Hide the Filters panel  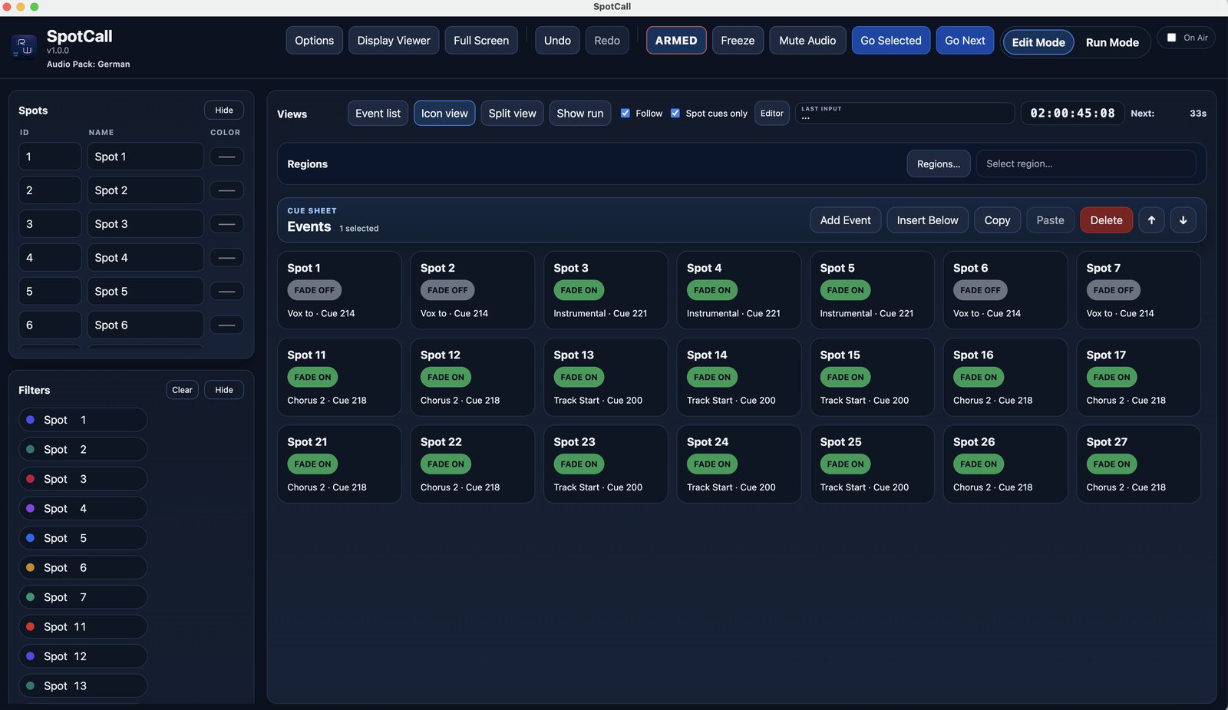[224, 390]
